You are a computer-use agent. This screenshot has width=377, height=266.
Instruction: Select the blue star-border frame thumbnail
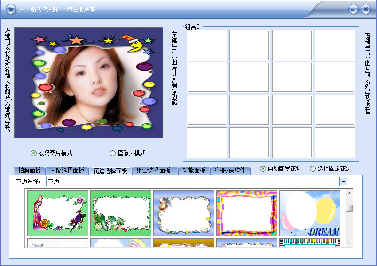click(184, 213)
